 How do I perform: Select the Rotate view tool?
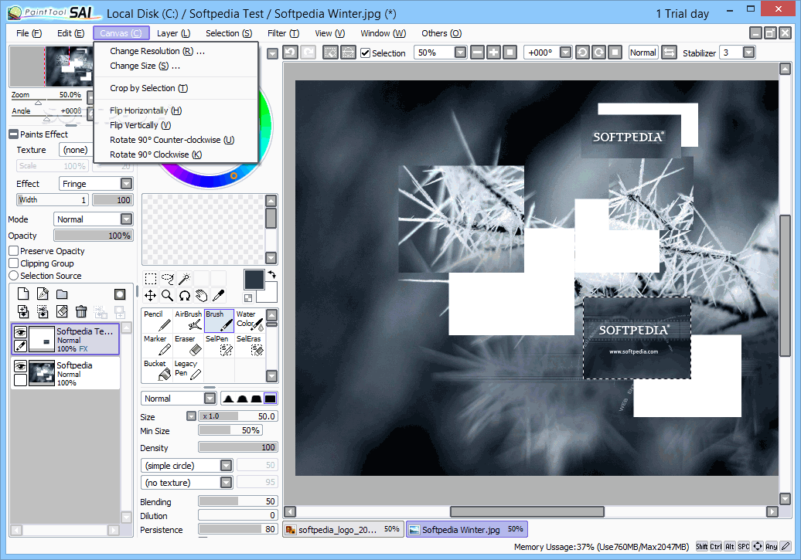pyautogui.click(x=185, y=295)
